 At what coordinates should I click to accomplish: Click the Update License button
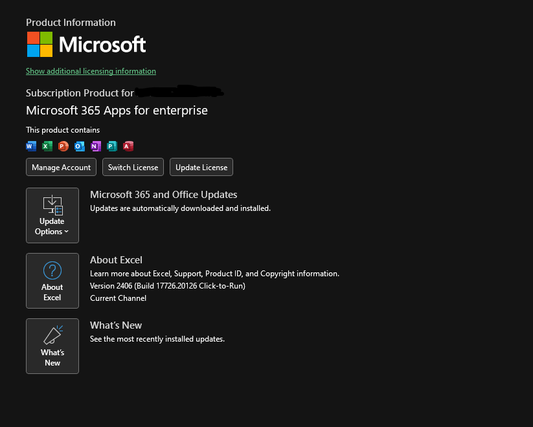click(201, 167)
